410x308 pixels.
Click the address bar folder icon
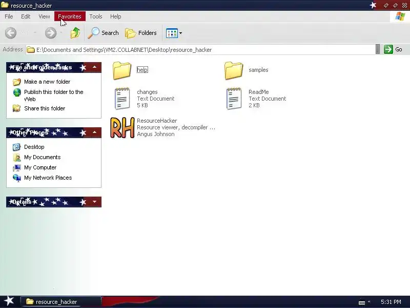[x=31, y=49]
